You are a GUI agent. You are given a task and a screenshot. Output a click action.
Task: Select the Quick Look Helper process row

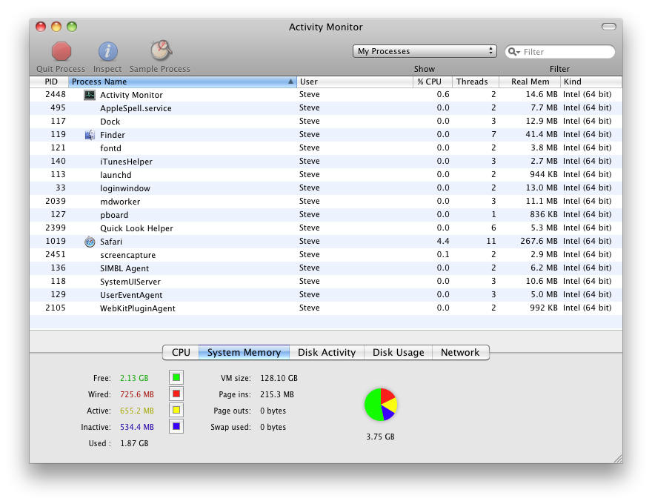pos(325,228)
